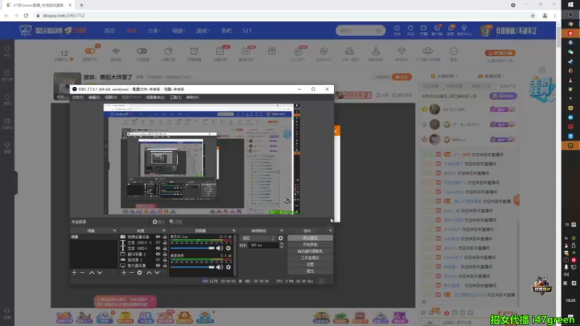Screen dimensions: 580x326
Task: Move the scene up in list
Action: (x=91, y=273)
